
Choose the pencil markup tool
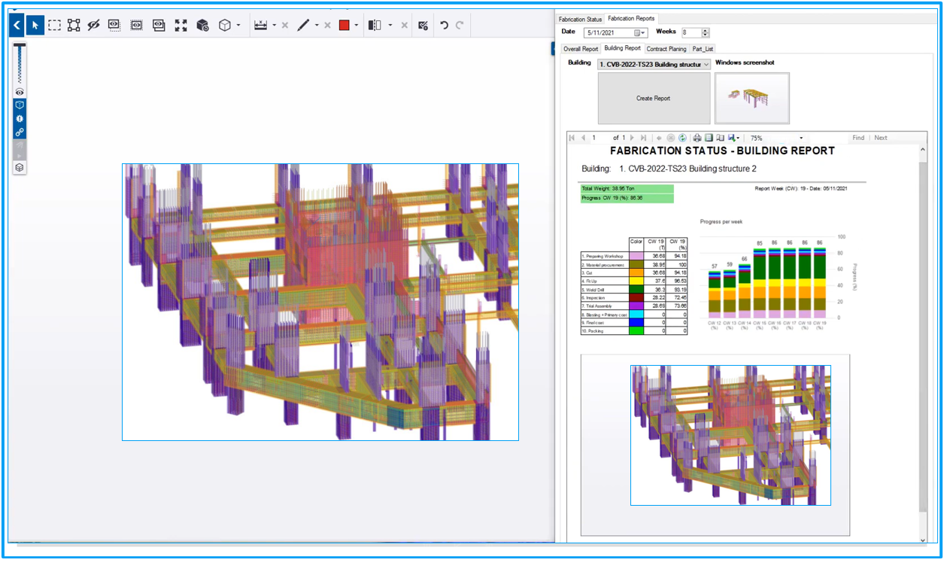pos(303,25)
